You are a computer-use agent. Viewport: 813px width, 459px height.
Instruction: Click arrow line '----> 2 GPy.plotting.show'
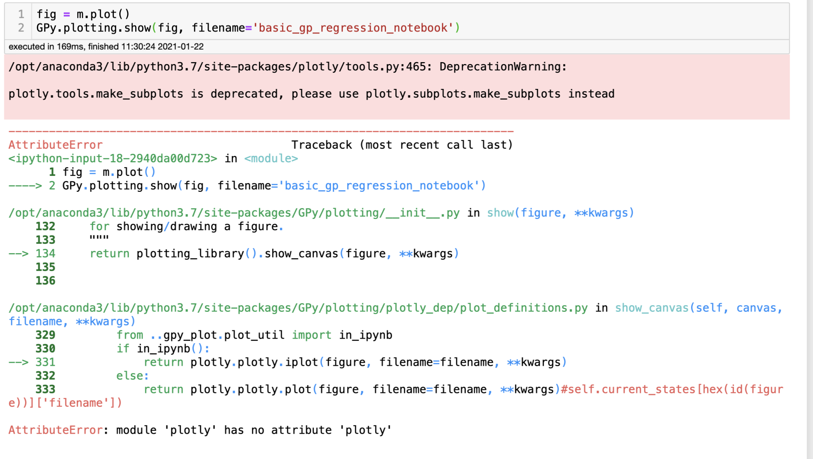(x=247, y=186)
